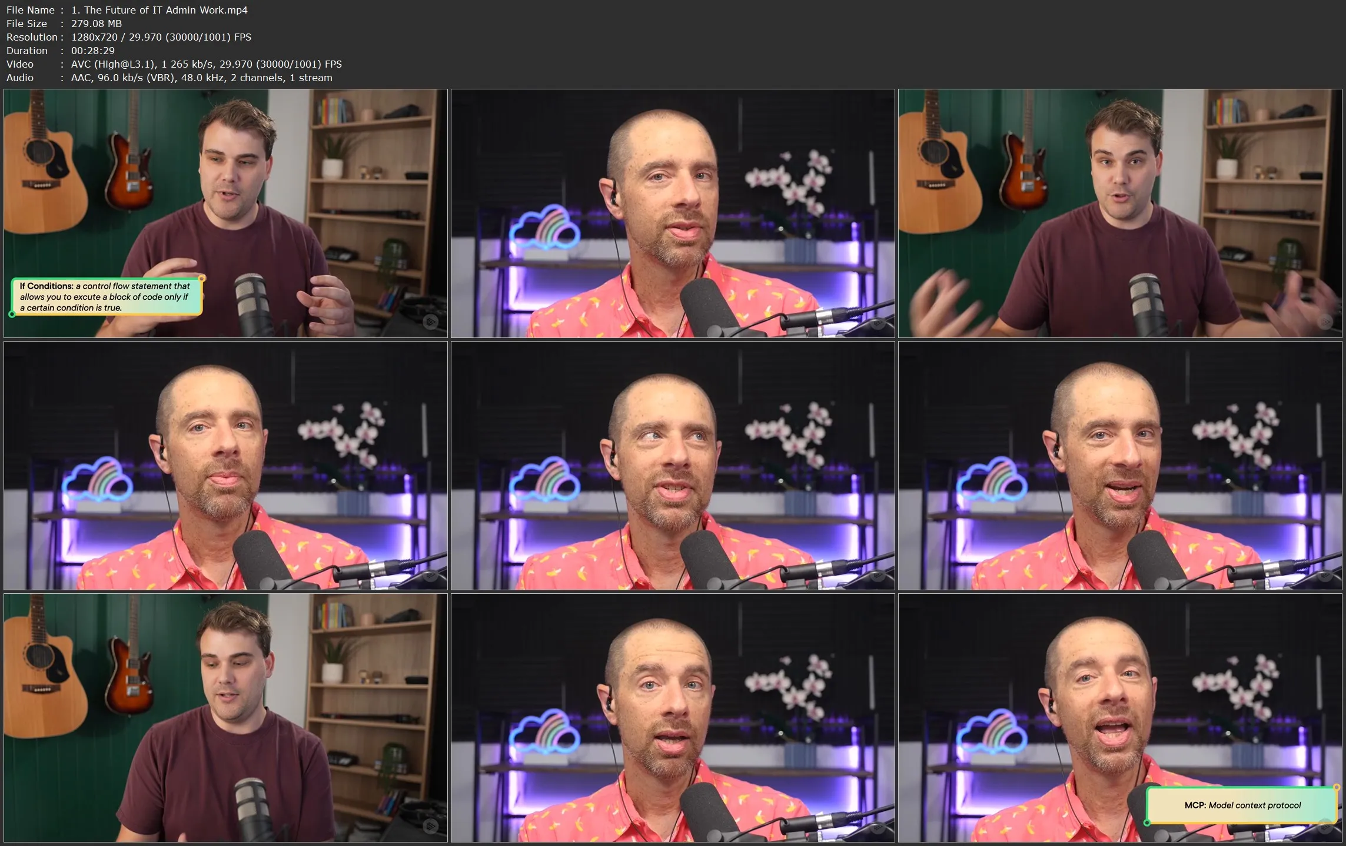Click the 'File Size' label
The height and width of the screenshot is (846, 1346).
pos(26,24)
